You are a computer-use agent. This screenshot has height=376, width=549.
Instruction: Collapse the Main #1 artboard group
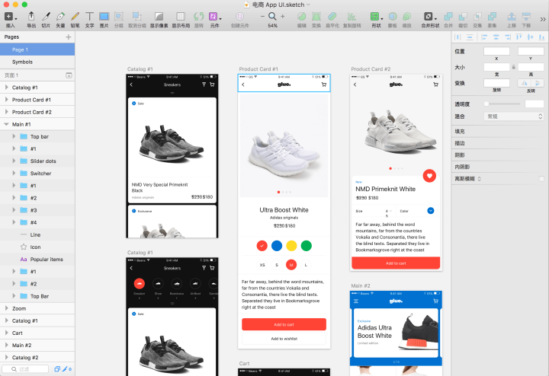coord(6,124)
